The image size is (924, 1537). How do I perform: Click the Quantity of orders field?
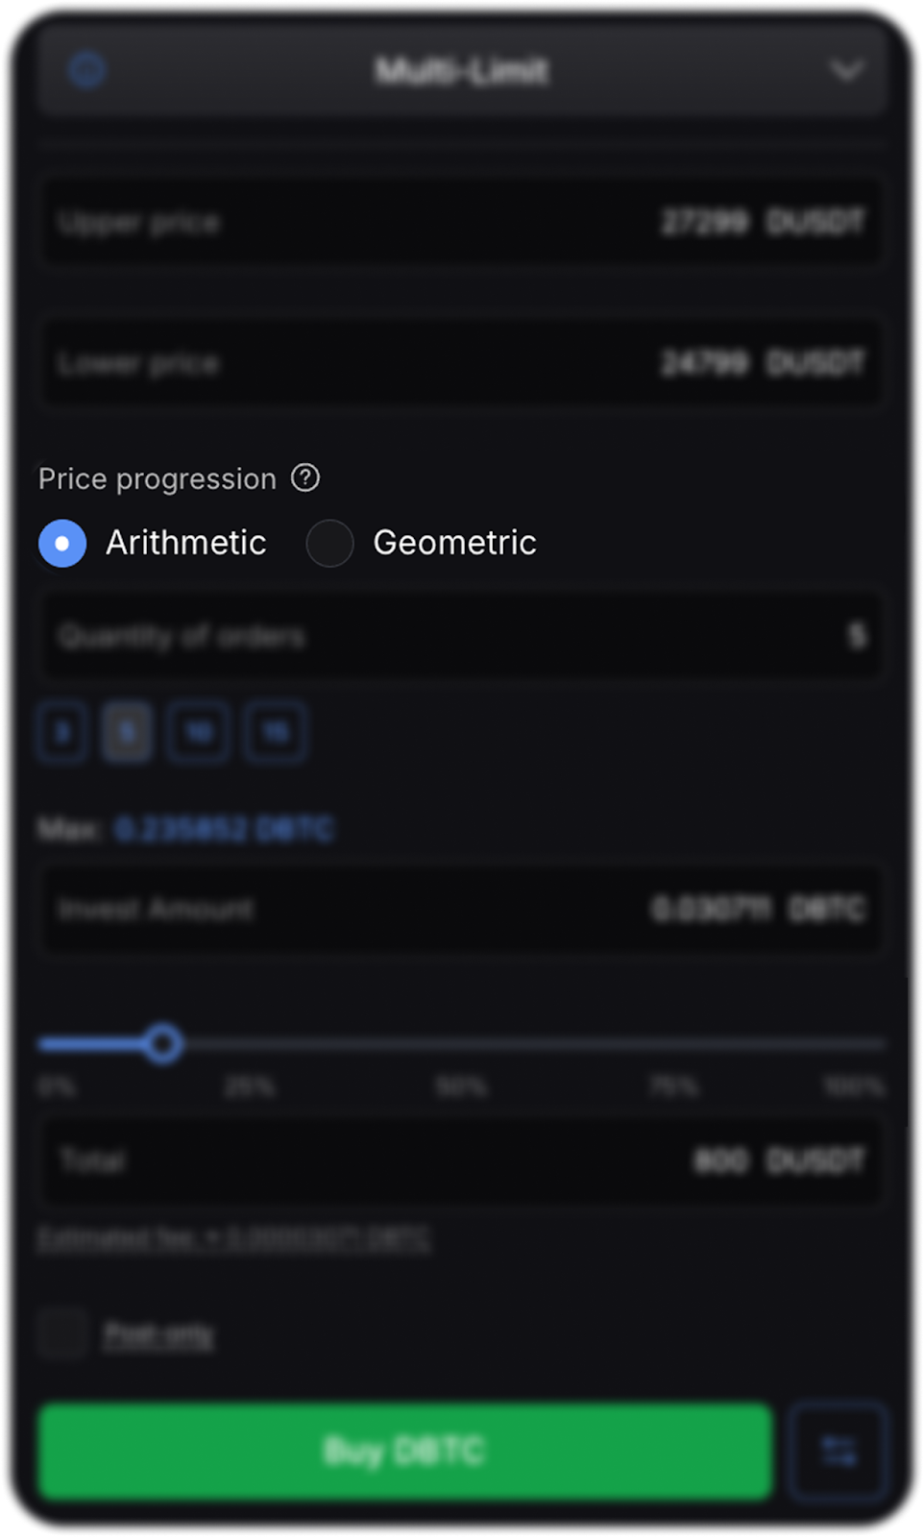coord(461,636)
